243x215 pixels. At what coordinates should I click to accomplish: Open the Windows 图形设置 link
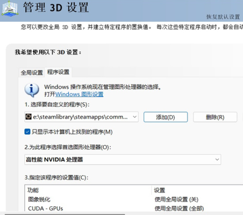pos(79,94)
